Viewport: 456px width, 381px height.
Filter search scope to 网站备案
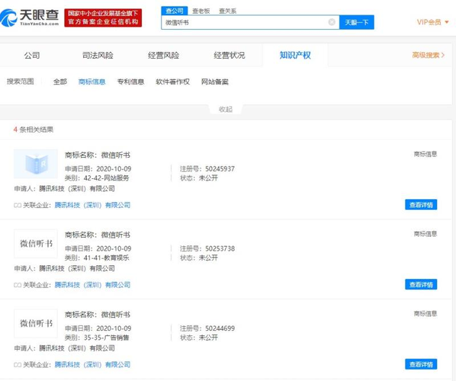pyautogui.click(x=215, y=82)
